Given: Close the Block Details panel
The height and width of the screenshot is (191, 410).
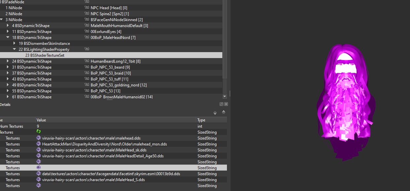Looking at the screenshot, I should click(x=226, y=104).
